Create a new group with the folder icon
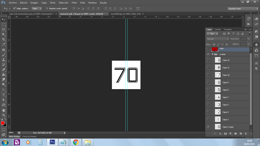This screenshot has height=146, width=260. pos(236,134)
